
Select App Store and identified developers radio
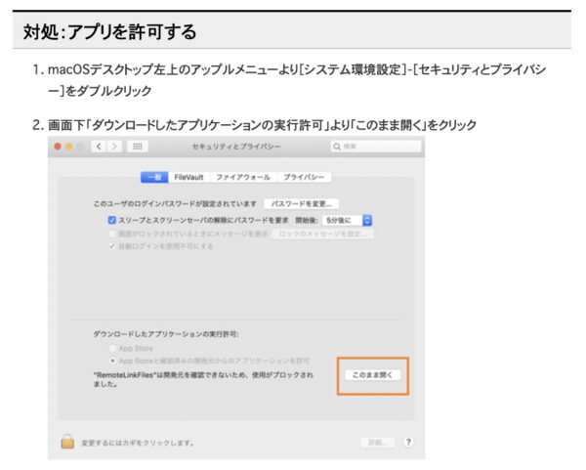[x=112, y=361]
